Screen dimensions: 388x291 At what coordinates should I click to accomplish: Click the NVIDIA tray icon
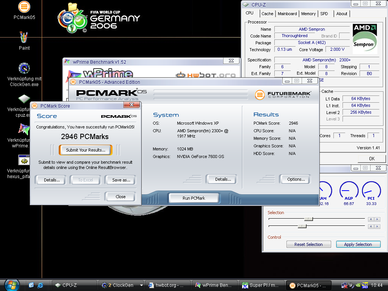click(x=358, y=285)
